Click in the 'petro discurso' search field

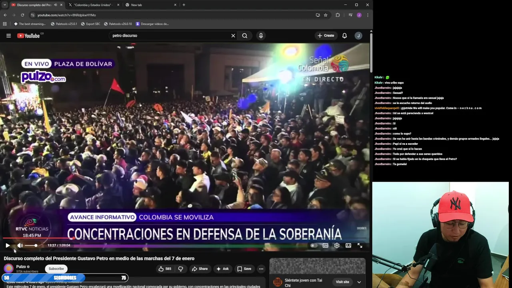(x=170, y=36)
